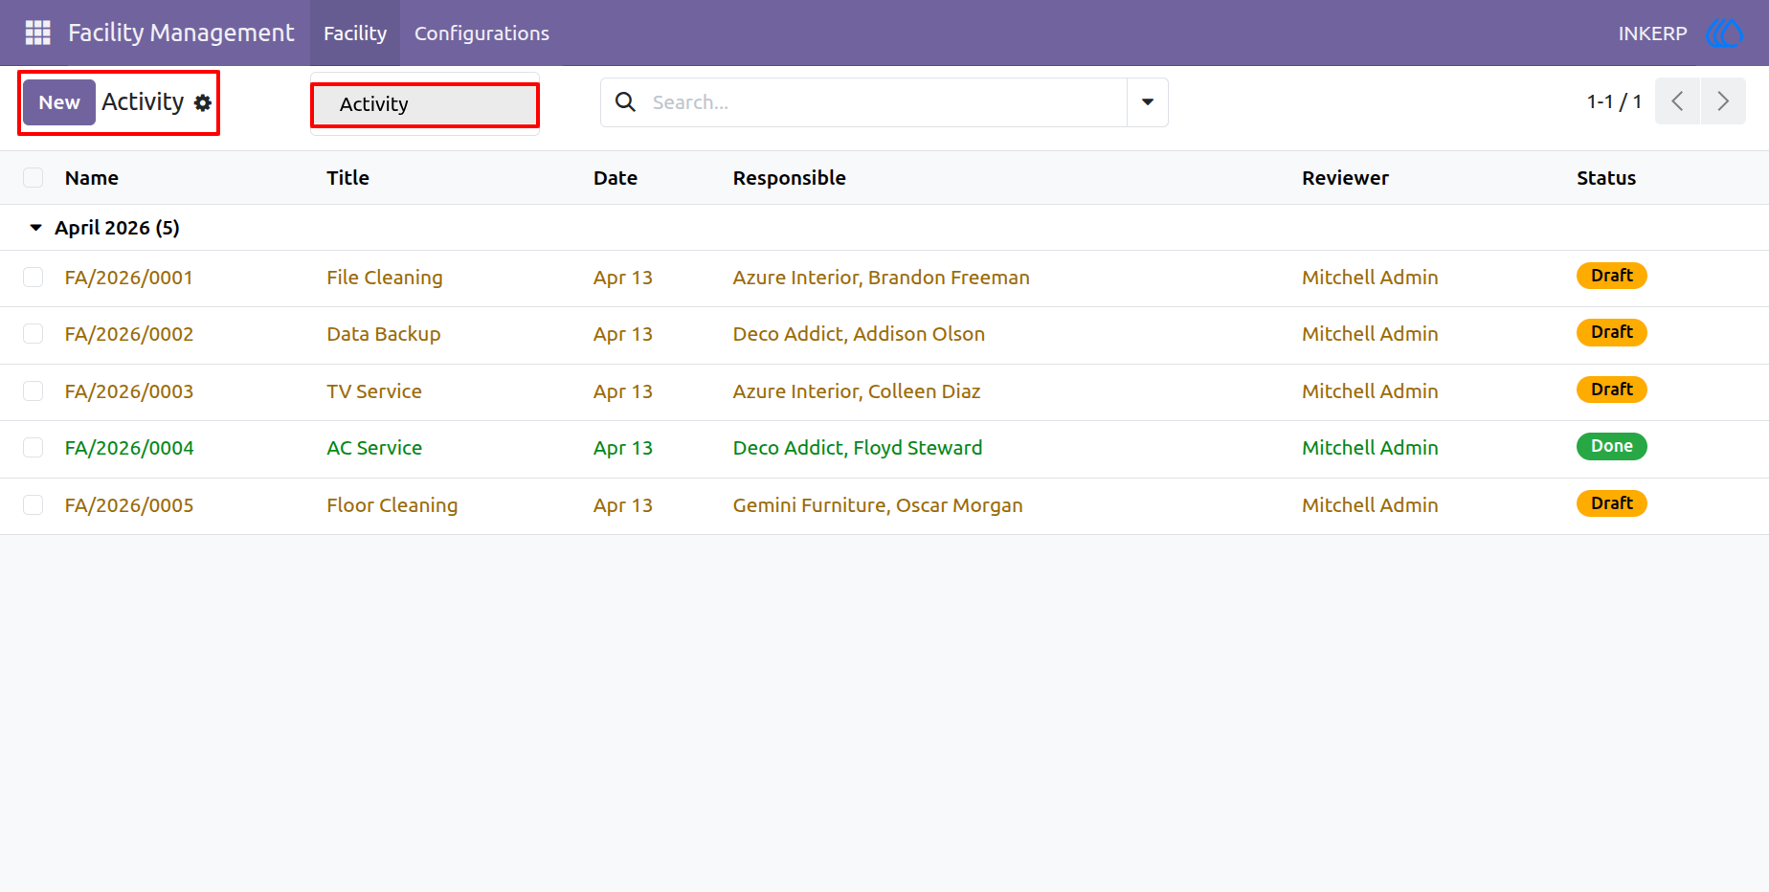Click the 1-1 / 1 pager counter
The height and width of the screenshot is (892, 1769).
point(1614,101)
